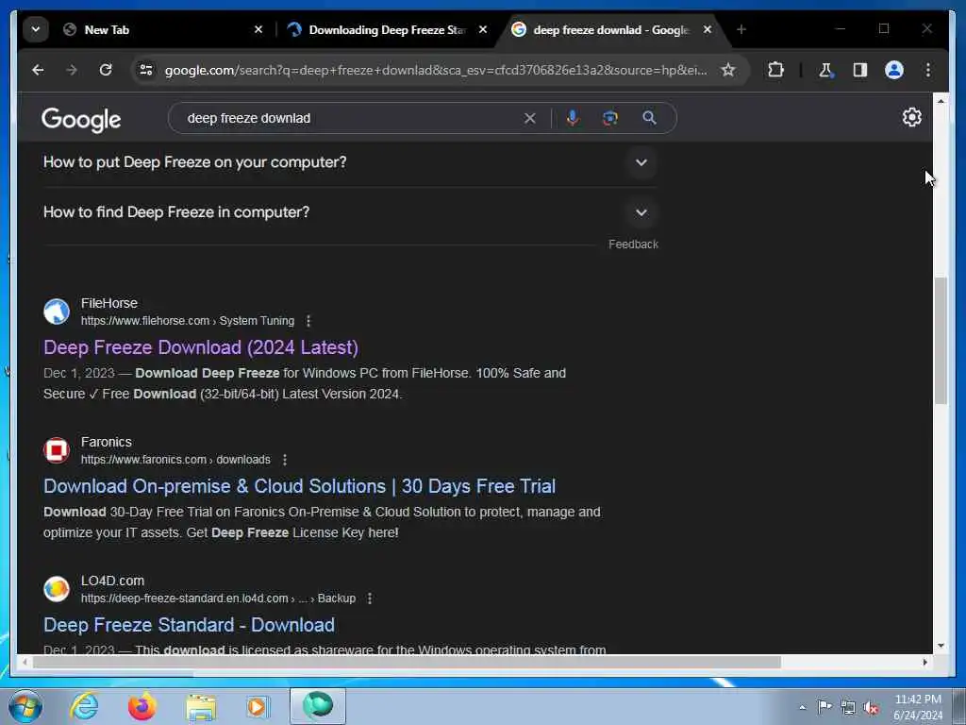Open site information icon in address bar
The height and width of the screenshot is (725, 966).
coord(146,70)
